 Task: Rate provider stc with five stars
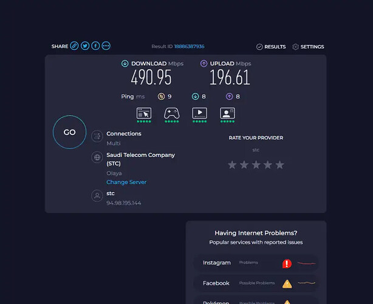[x=279, y=165]
